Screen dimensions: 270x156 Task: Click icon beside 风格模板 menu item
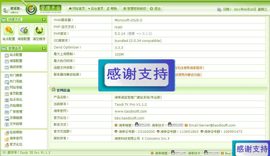[x=7, y=106]
